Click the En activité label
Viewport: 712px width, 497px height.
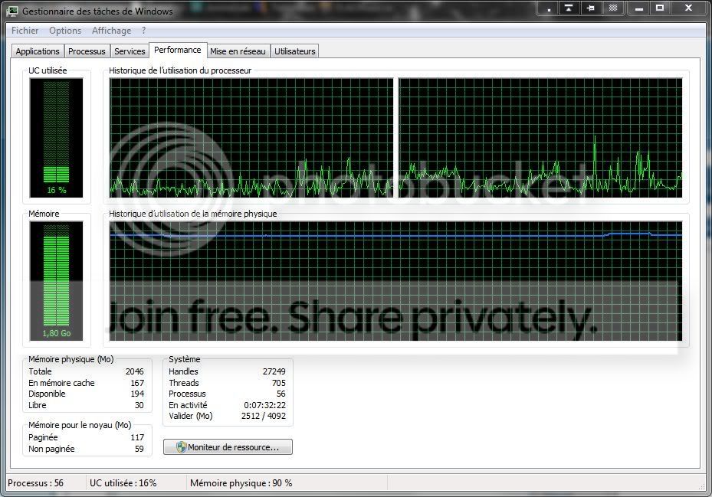click(x=188, y=405)
